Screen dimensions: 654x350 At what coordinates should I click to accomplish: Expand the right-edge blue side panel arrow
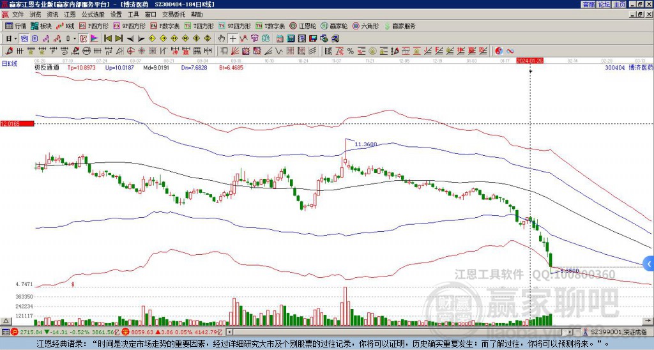(x=649, y=263)
